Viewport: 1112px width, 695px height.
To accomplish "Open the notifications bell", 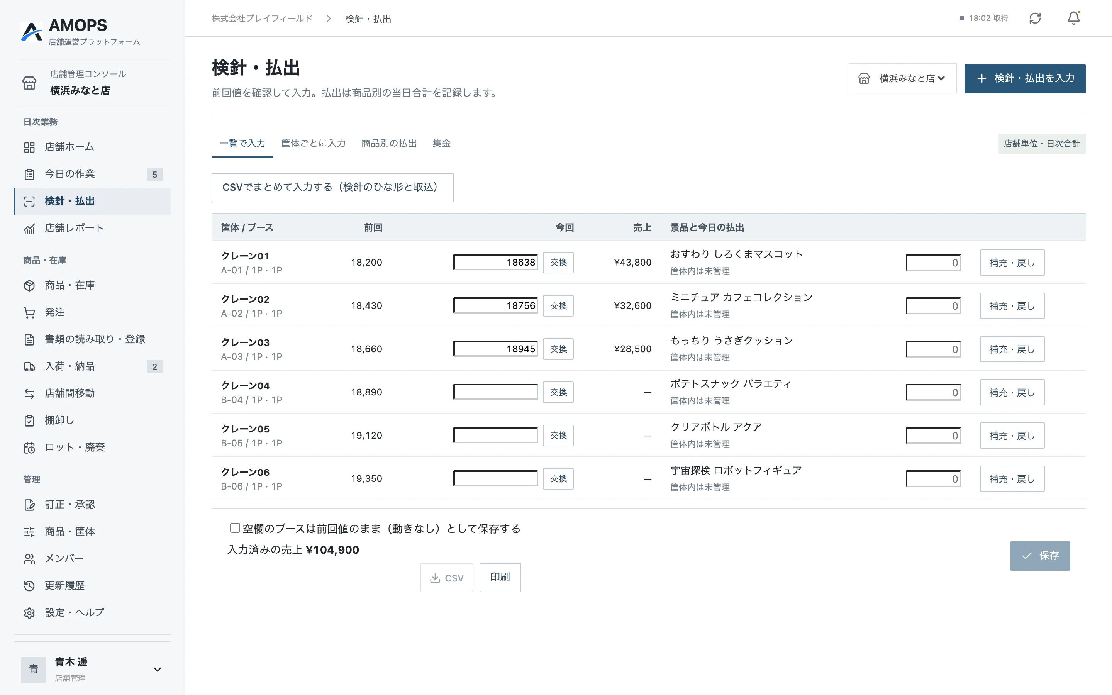I will coord(1073,19).
